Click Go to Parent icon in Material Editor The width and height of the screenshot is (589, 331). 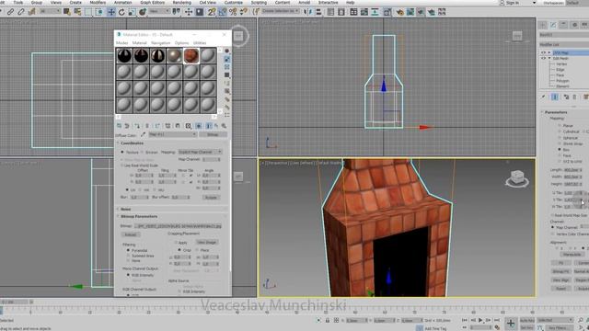pyautogui.click(x=216, y=126)
